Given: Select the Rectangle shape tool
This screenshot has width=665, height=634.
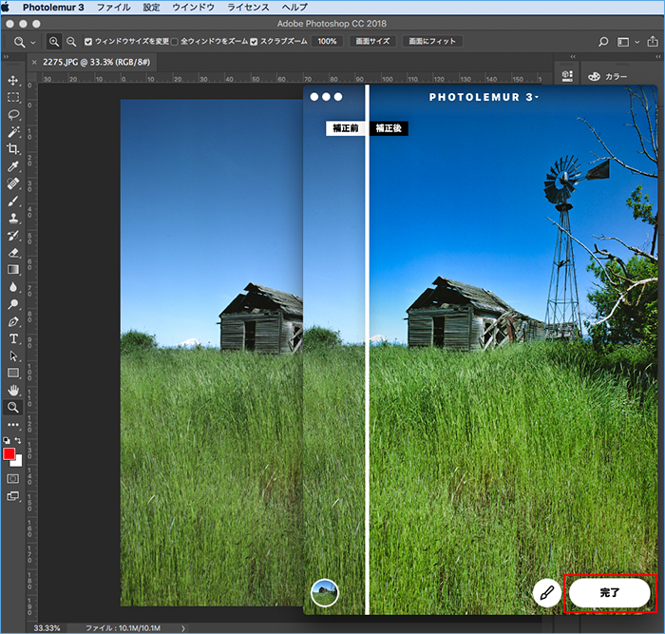Looking at the screenshot, I should click(x=13, y=373).
